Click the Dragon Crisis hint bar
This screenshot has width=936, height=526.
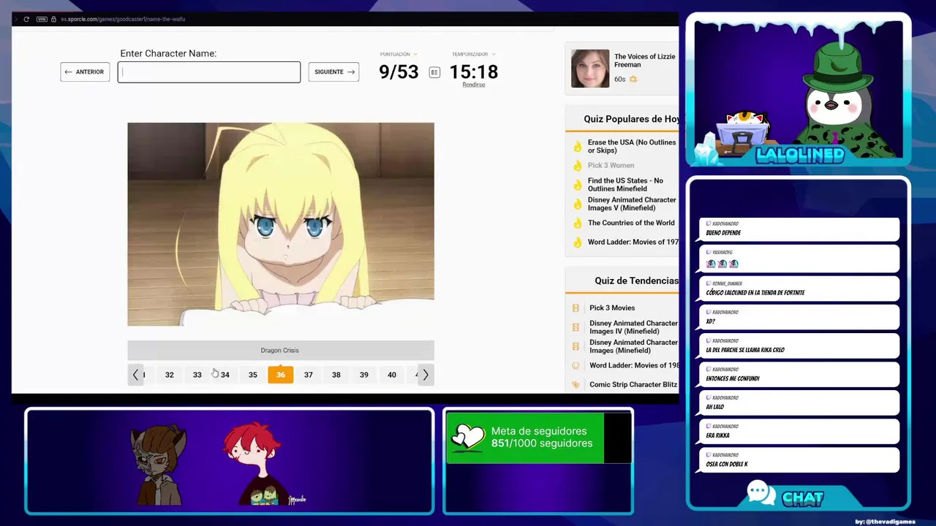281,350
